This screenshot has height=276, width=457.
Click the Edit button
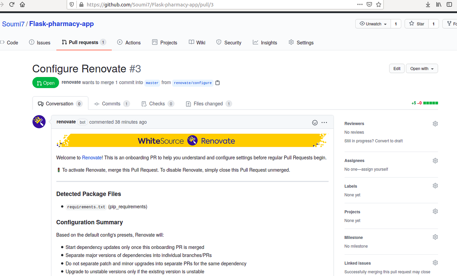click(x=397, y=68)
